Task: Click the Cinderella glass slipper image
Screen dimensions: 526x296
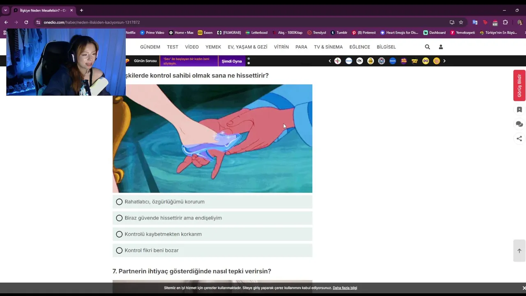Action: 212,139
